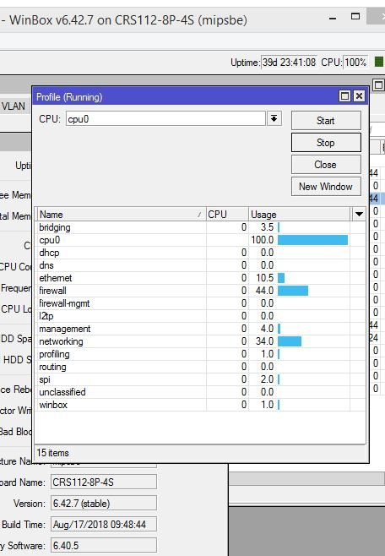Screen dimensions: 385x556
Task: Click the 34.0 usage bar for networking
Action: [x=290, y=341]
